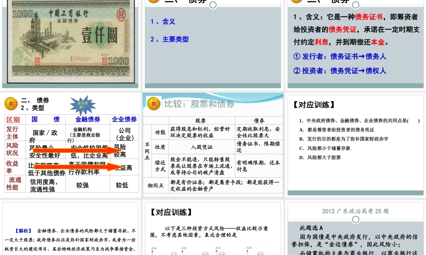Click the 壹仟圆 denomination on the banknote
Image resolution: width=426 pixels, height=255 pixels.
point(99,35)
